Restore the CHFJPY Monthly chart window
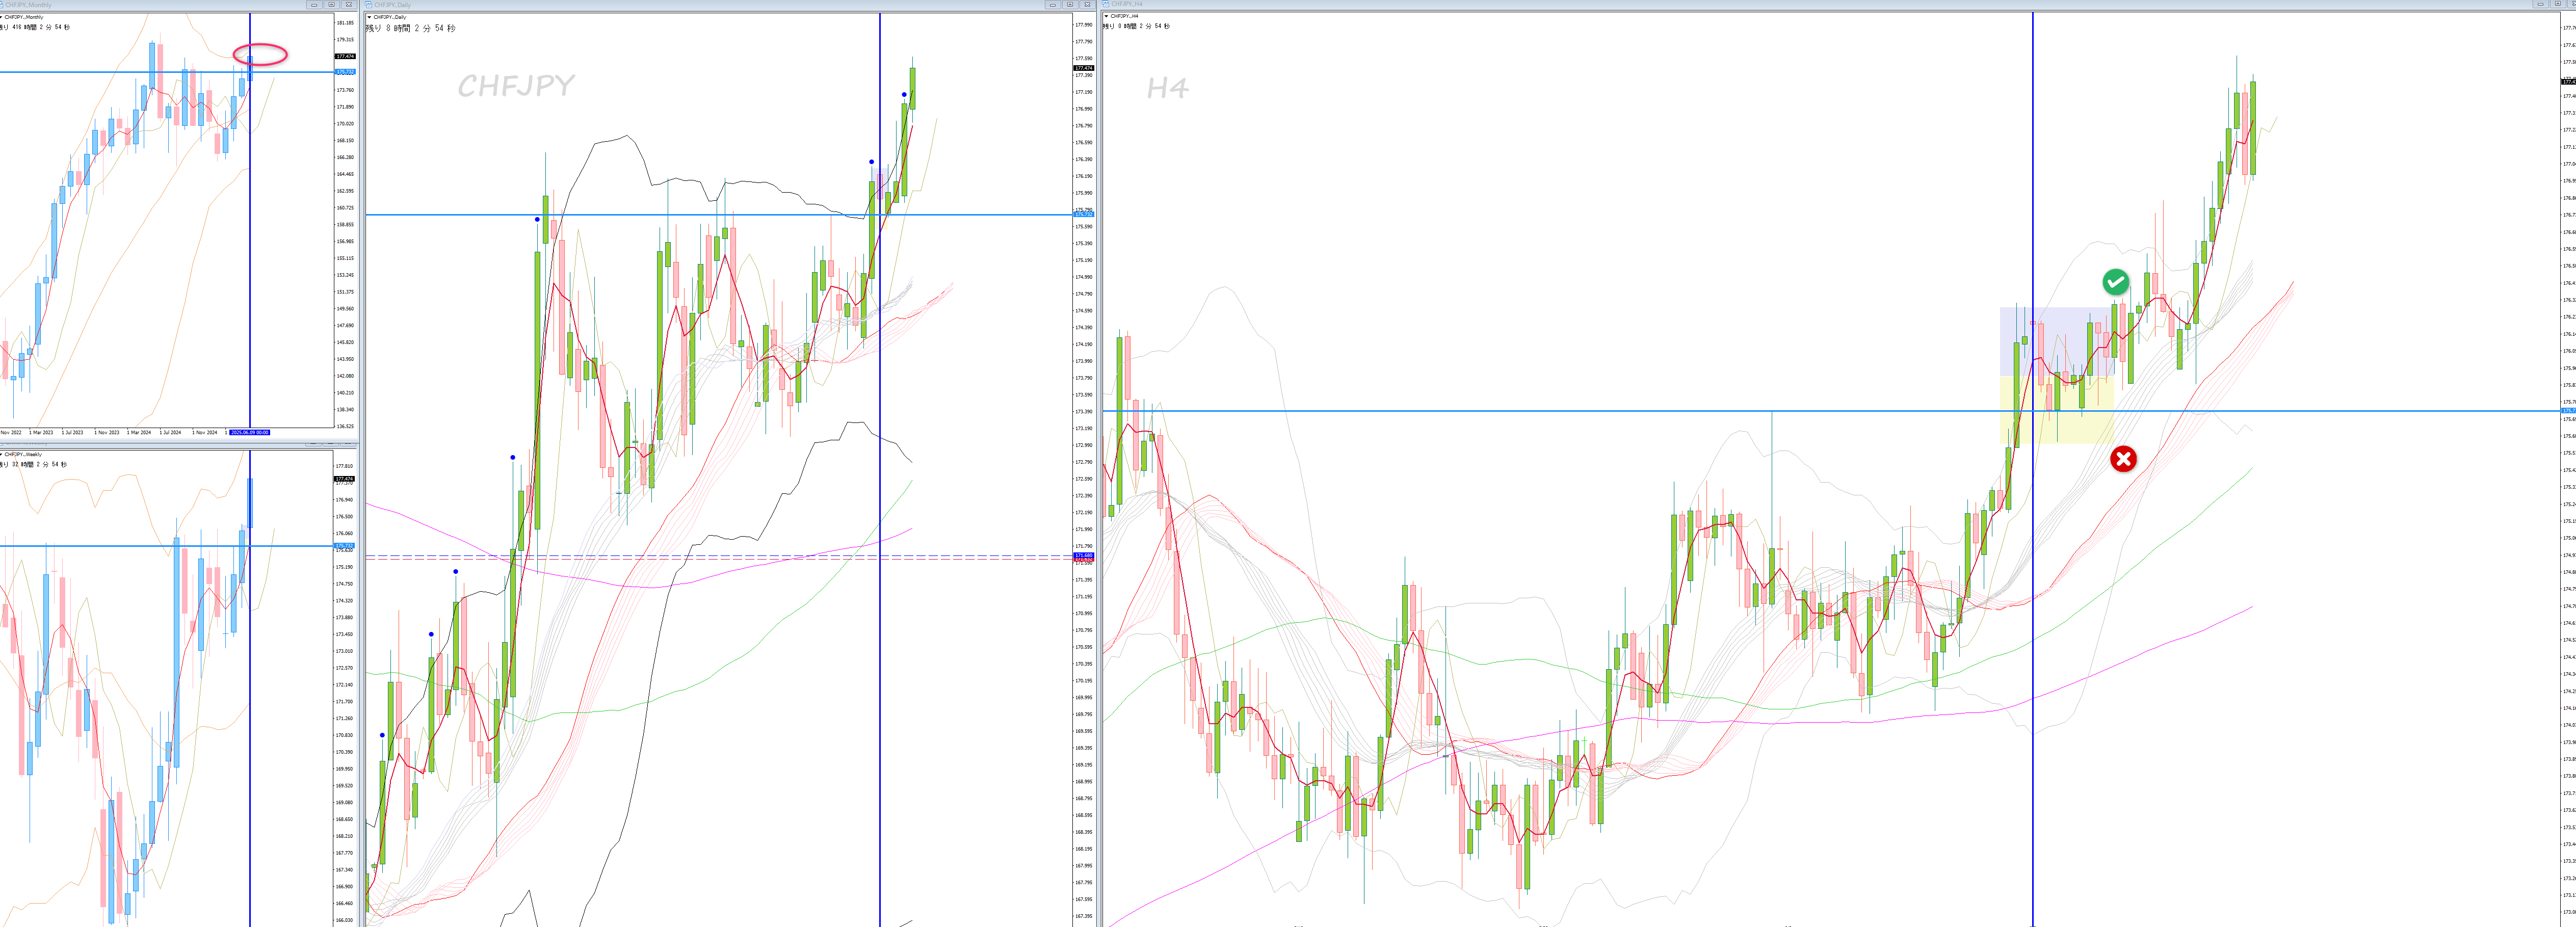This screenshot has height=927, width=2576. [x=332, y=5]
